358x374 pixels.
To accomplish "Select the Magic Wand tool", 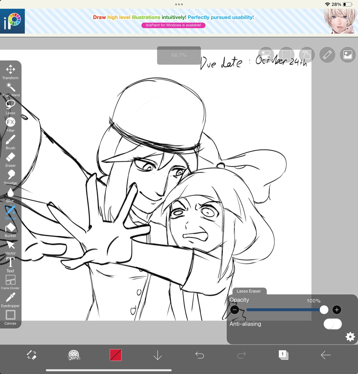I will [10, 90].
